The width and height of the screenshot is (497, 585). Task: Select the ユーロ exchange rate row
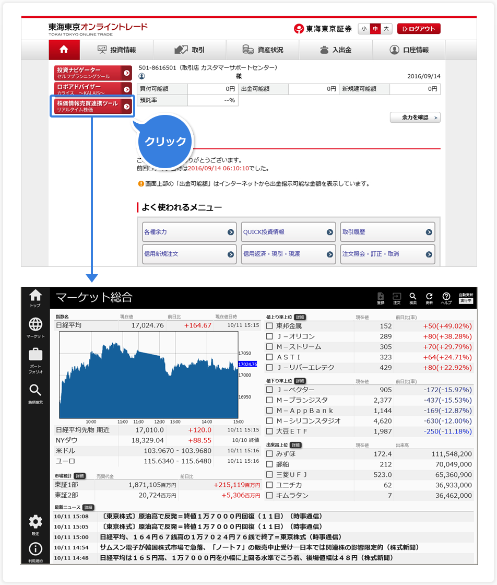(x=157, y=461)
